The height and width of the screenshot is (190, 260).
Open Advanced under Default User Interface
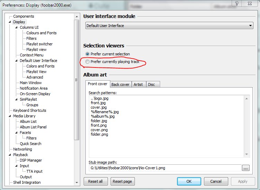[x=35, y=77]
